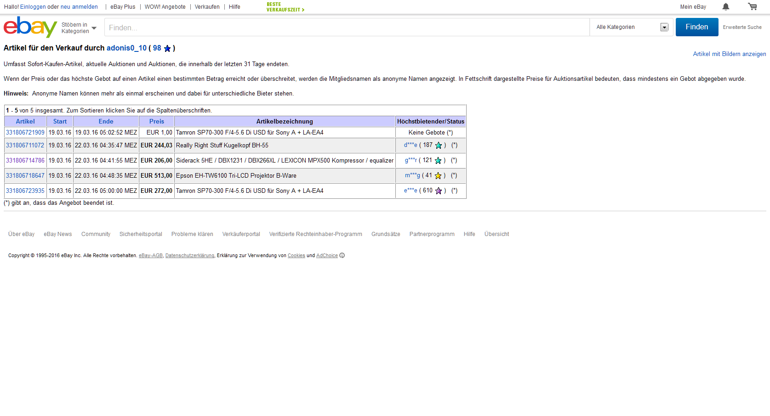Open Übersicht footer link
The image size is (770, 416).
496,234
